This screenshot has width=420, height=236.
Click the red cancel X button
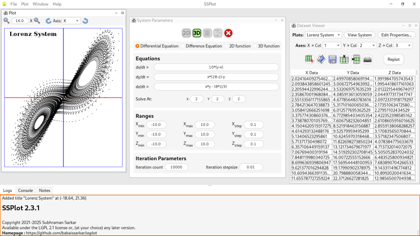coord(228,33)
